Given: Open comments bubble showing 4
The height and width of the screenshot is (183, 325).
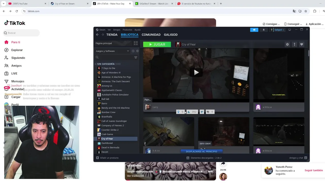Looking at the screenshot, I should 210,112.
